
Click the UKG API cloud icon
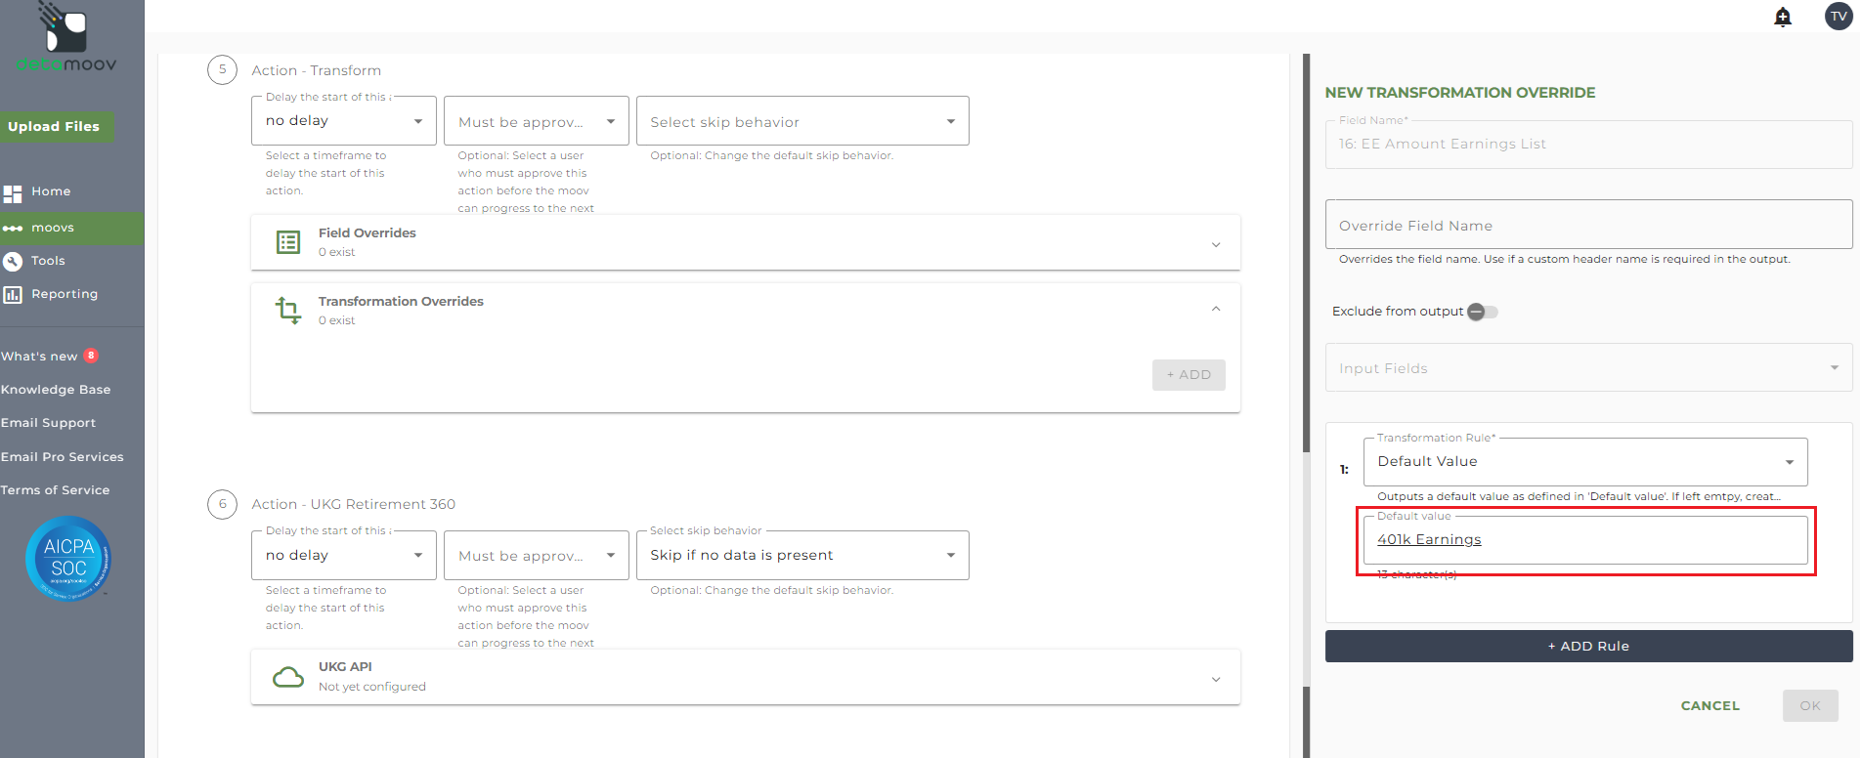(288, 677)
